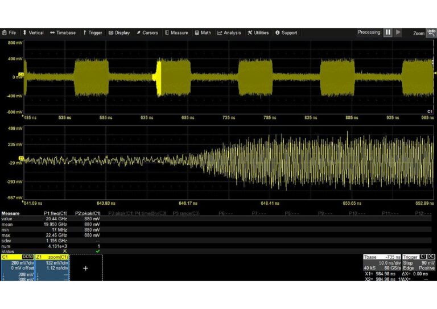This screenshot has height=309, width=437.
Task: Click the P5:range(C3) greyed column header
Action: point(186,213)
